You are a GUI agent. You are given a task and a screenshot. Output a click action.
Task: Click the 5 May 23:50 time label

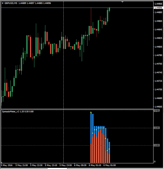point(66,165)
